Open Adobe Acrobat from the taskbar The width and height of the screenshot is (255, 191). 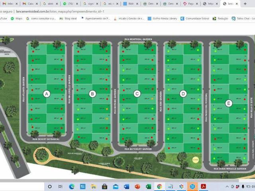[203, 187]
